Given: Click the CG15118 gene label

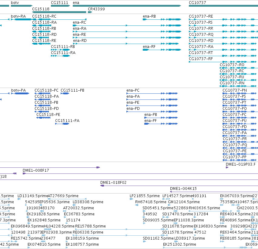Looking at the screenshot, I should [41, 9].
